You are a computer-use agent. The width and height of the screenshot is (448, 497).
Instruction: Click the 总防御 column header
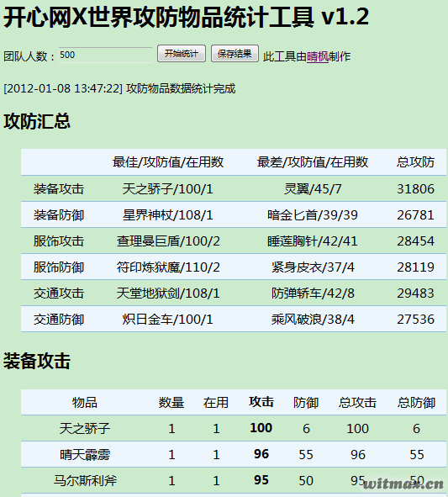416,403
